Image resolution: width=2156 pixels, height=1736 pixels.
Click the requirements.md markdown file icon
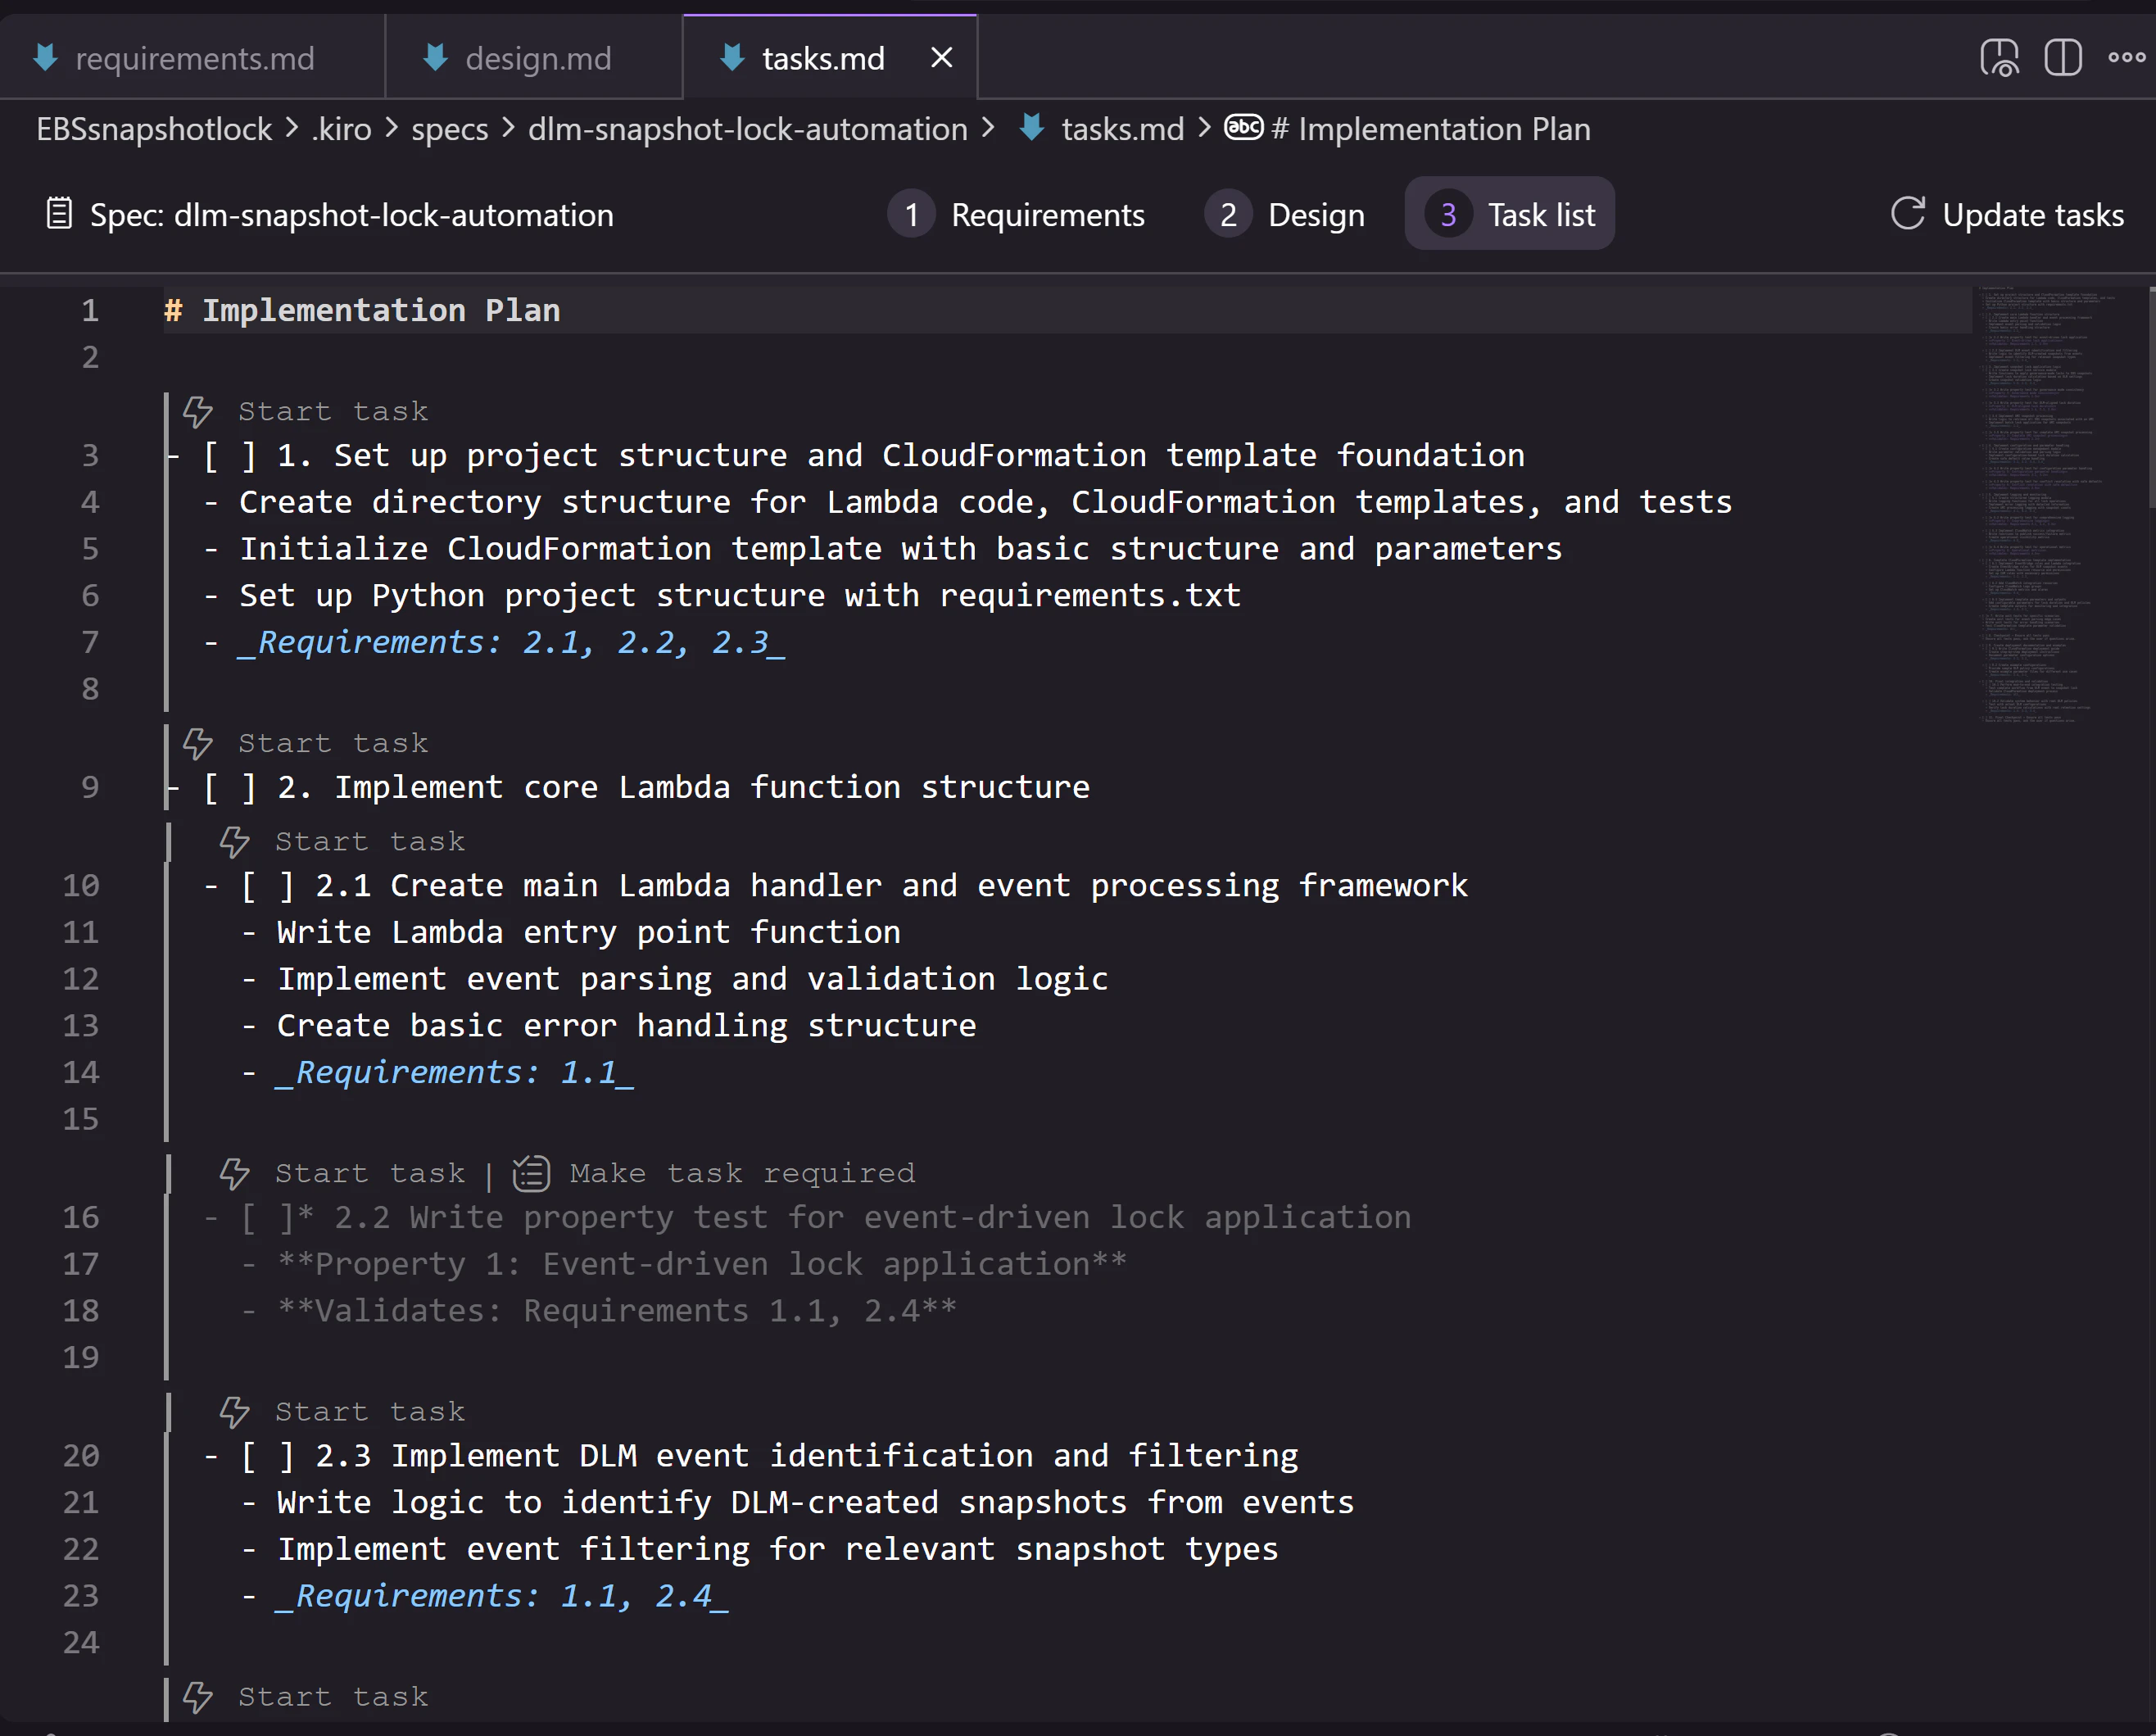[45, 57]
